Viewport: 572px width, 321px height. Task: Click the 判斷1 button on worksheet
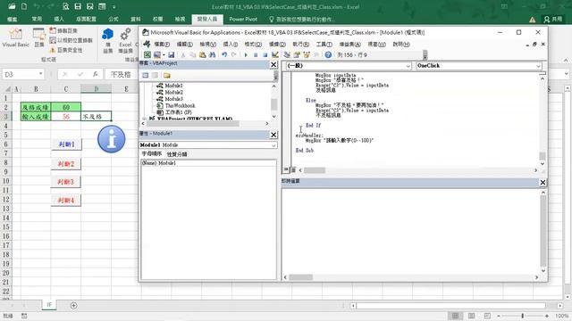(x=66, y=144)
